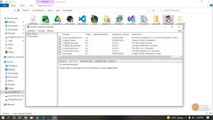Open the MinGW Installation menu
The width and height of the screenshot is (213, 120).
[x=31, y=31]
